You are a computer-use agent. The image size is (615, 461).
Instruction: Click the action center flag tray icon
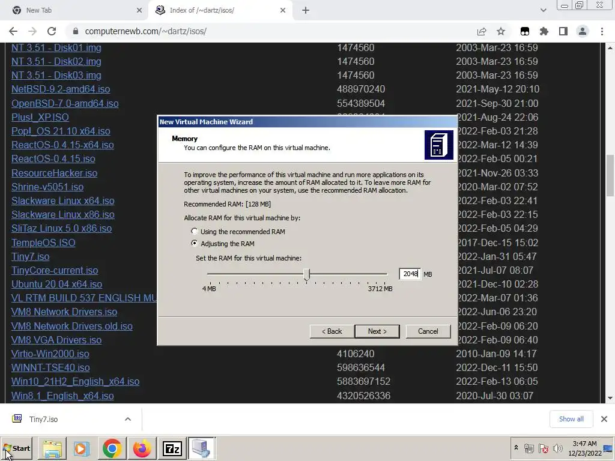coord(543,448)
